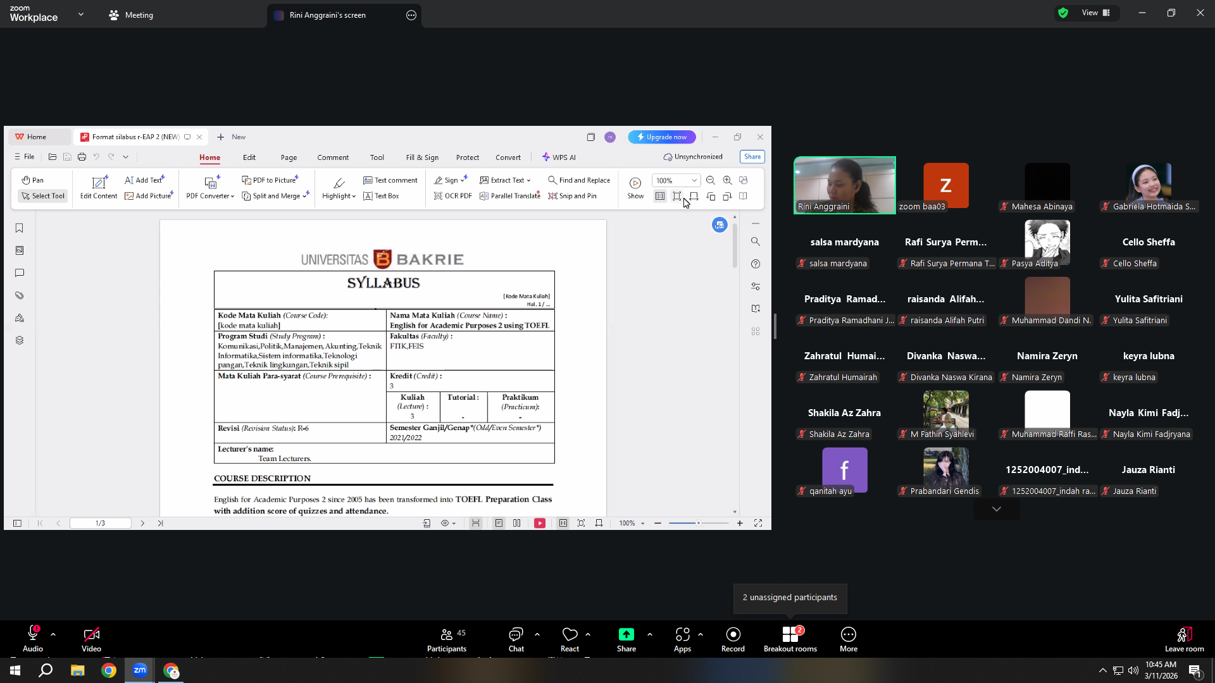Turn on the camera with the Video button

(91, 639)
